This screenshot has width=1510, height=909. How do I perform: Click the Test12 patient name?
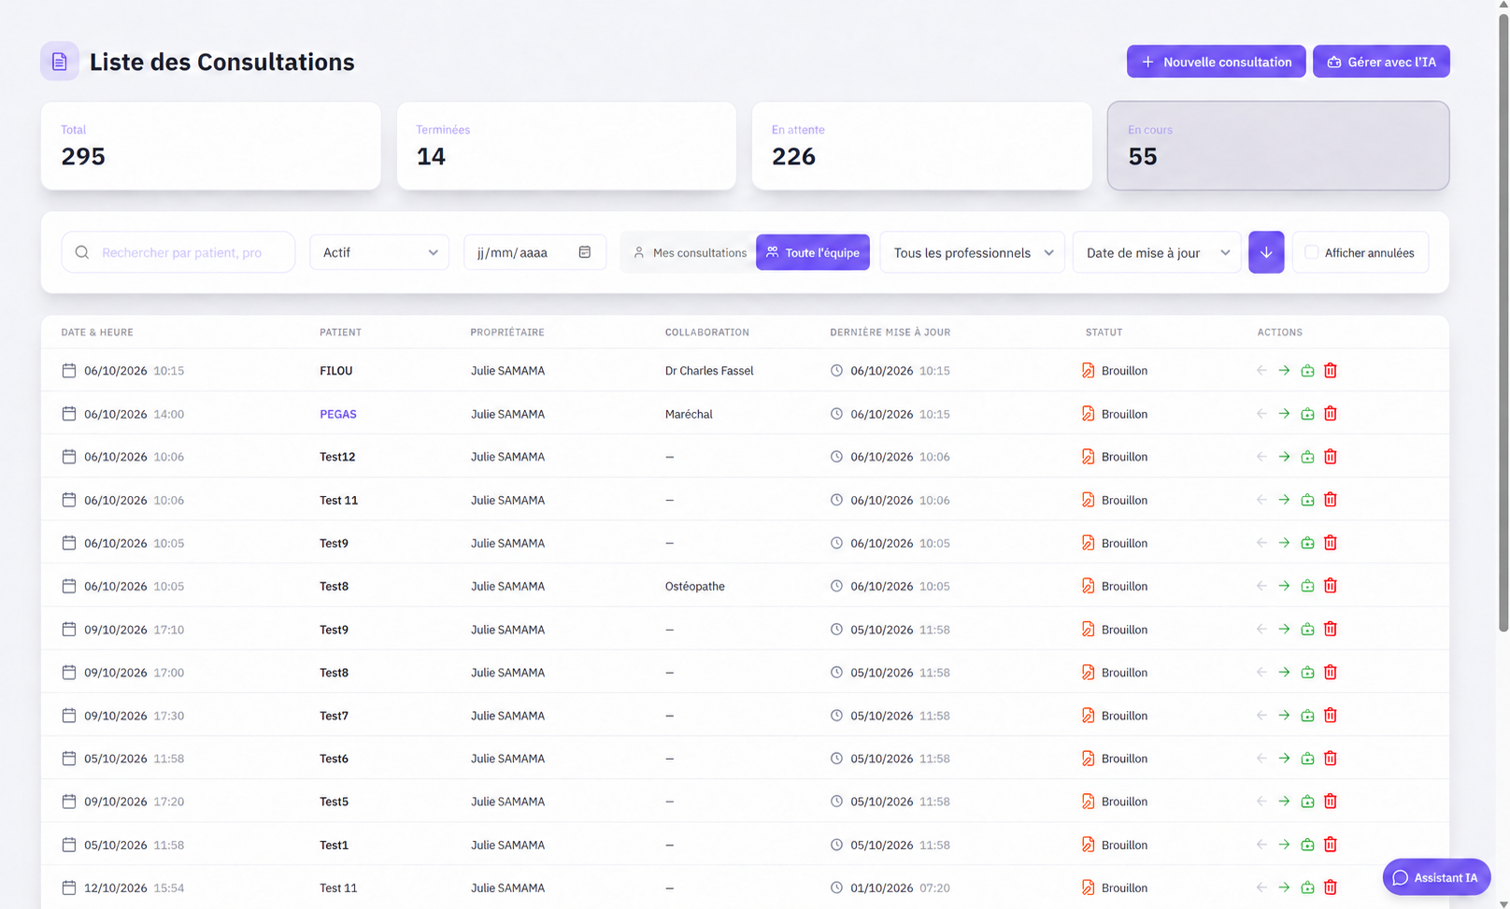(x=337, y=457)
